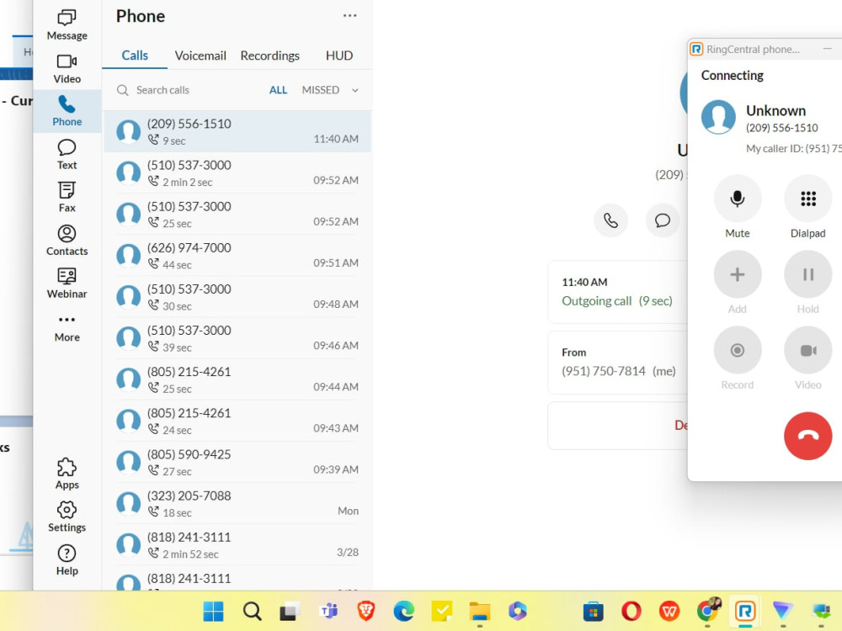
Task: Open RingCentral Settings
Action: point(67,517)
